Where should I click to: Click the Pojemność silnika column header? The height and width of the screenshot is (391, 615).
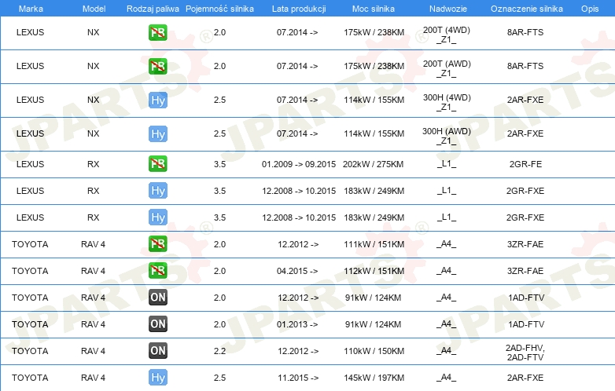[x=219, y=8]
